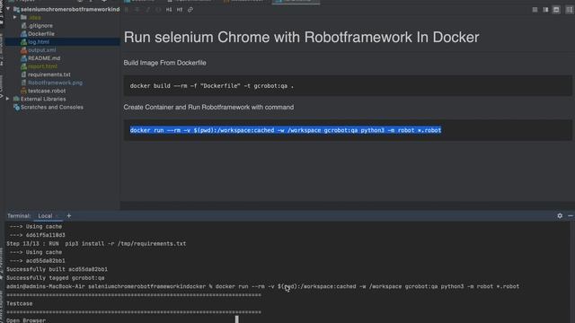575x323 pixels.
Task: Click the project root module icon
Action: point(16,9)
